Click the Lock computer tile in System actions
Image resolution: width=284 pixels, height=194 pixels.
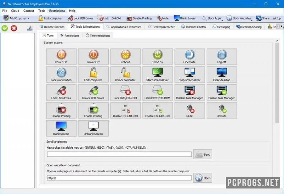[x=93, y=74]
